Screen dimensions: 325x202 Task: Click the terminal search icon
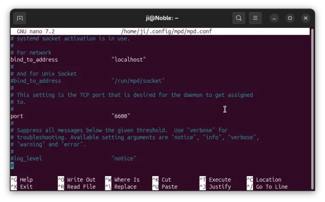(239, 18)
